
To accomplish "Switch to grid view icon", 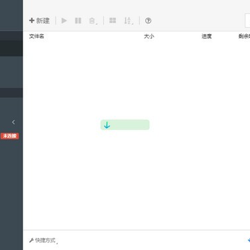I will (x=112, y=20).
